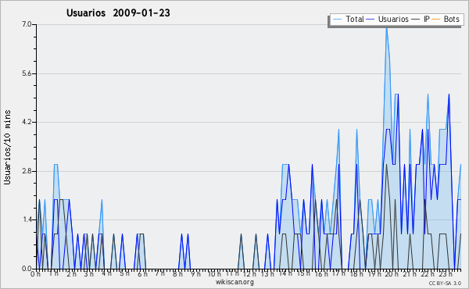Click the '12 h' x-axis tick label

coord(249,273)
